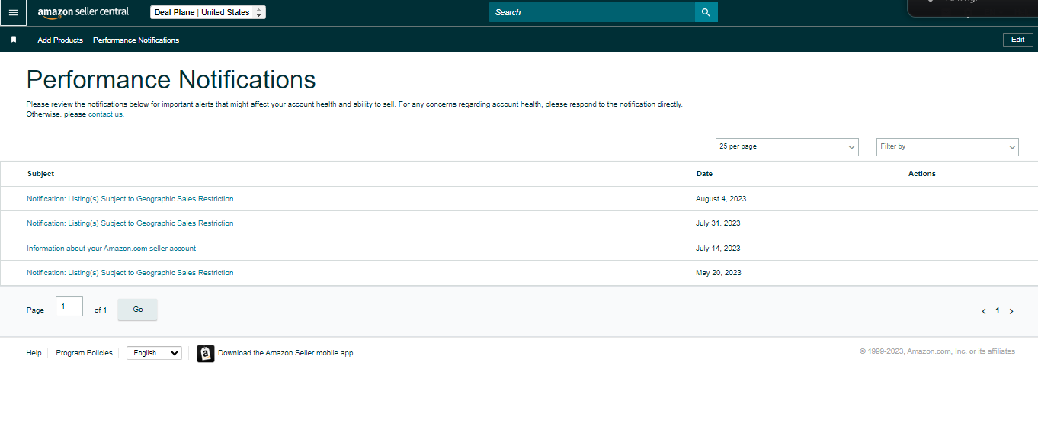This screenshot has height=430, width=1038.
Task: Click the Go pagination button
Action: [138, 310]
